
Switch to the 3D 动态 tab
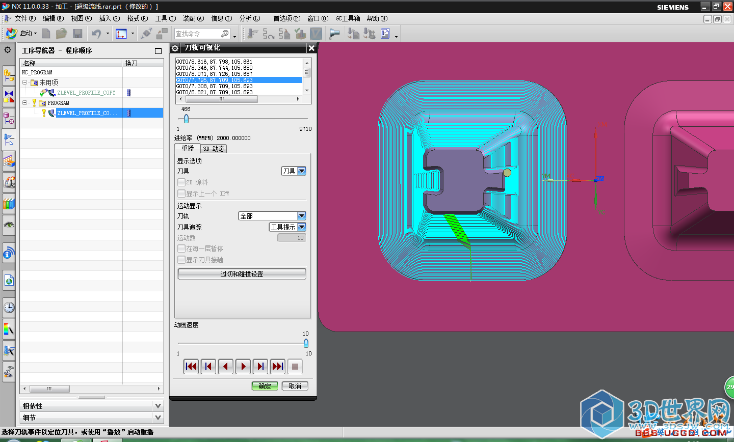(214, 149)
